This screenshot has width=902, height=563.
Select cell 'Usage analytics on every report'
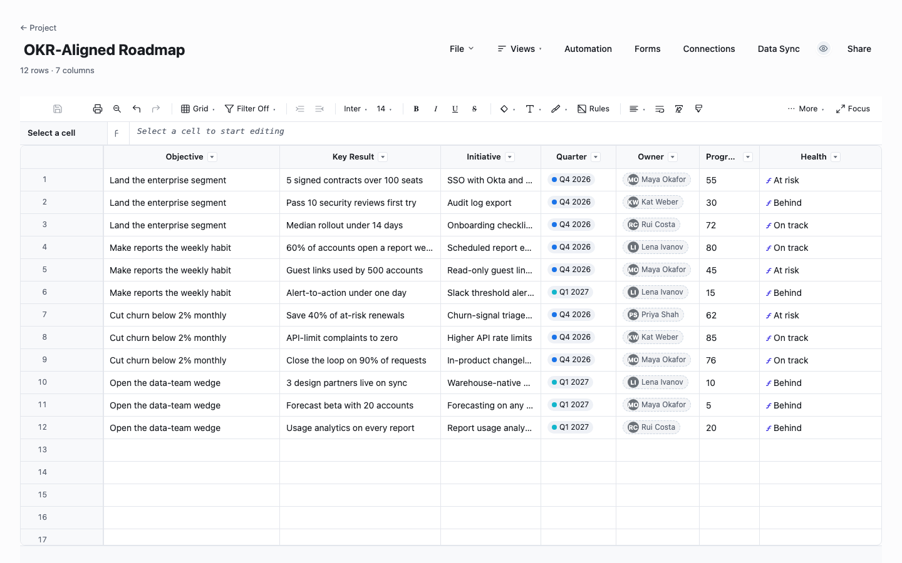[360, 428]
